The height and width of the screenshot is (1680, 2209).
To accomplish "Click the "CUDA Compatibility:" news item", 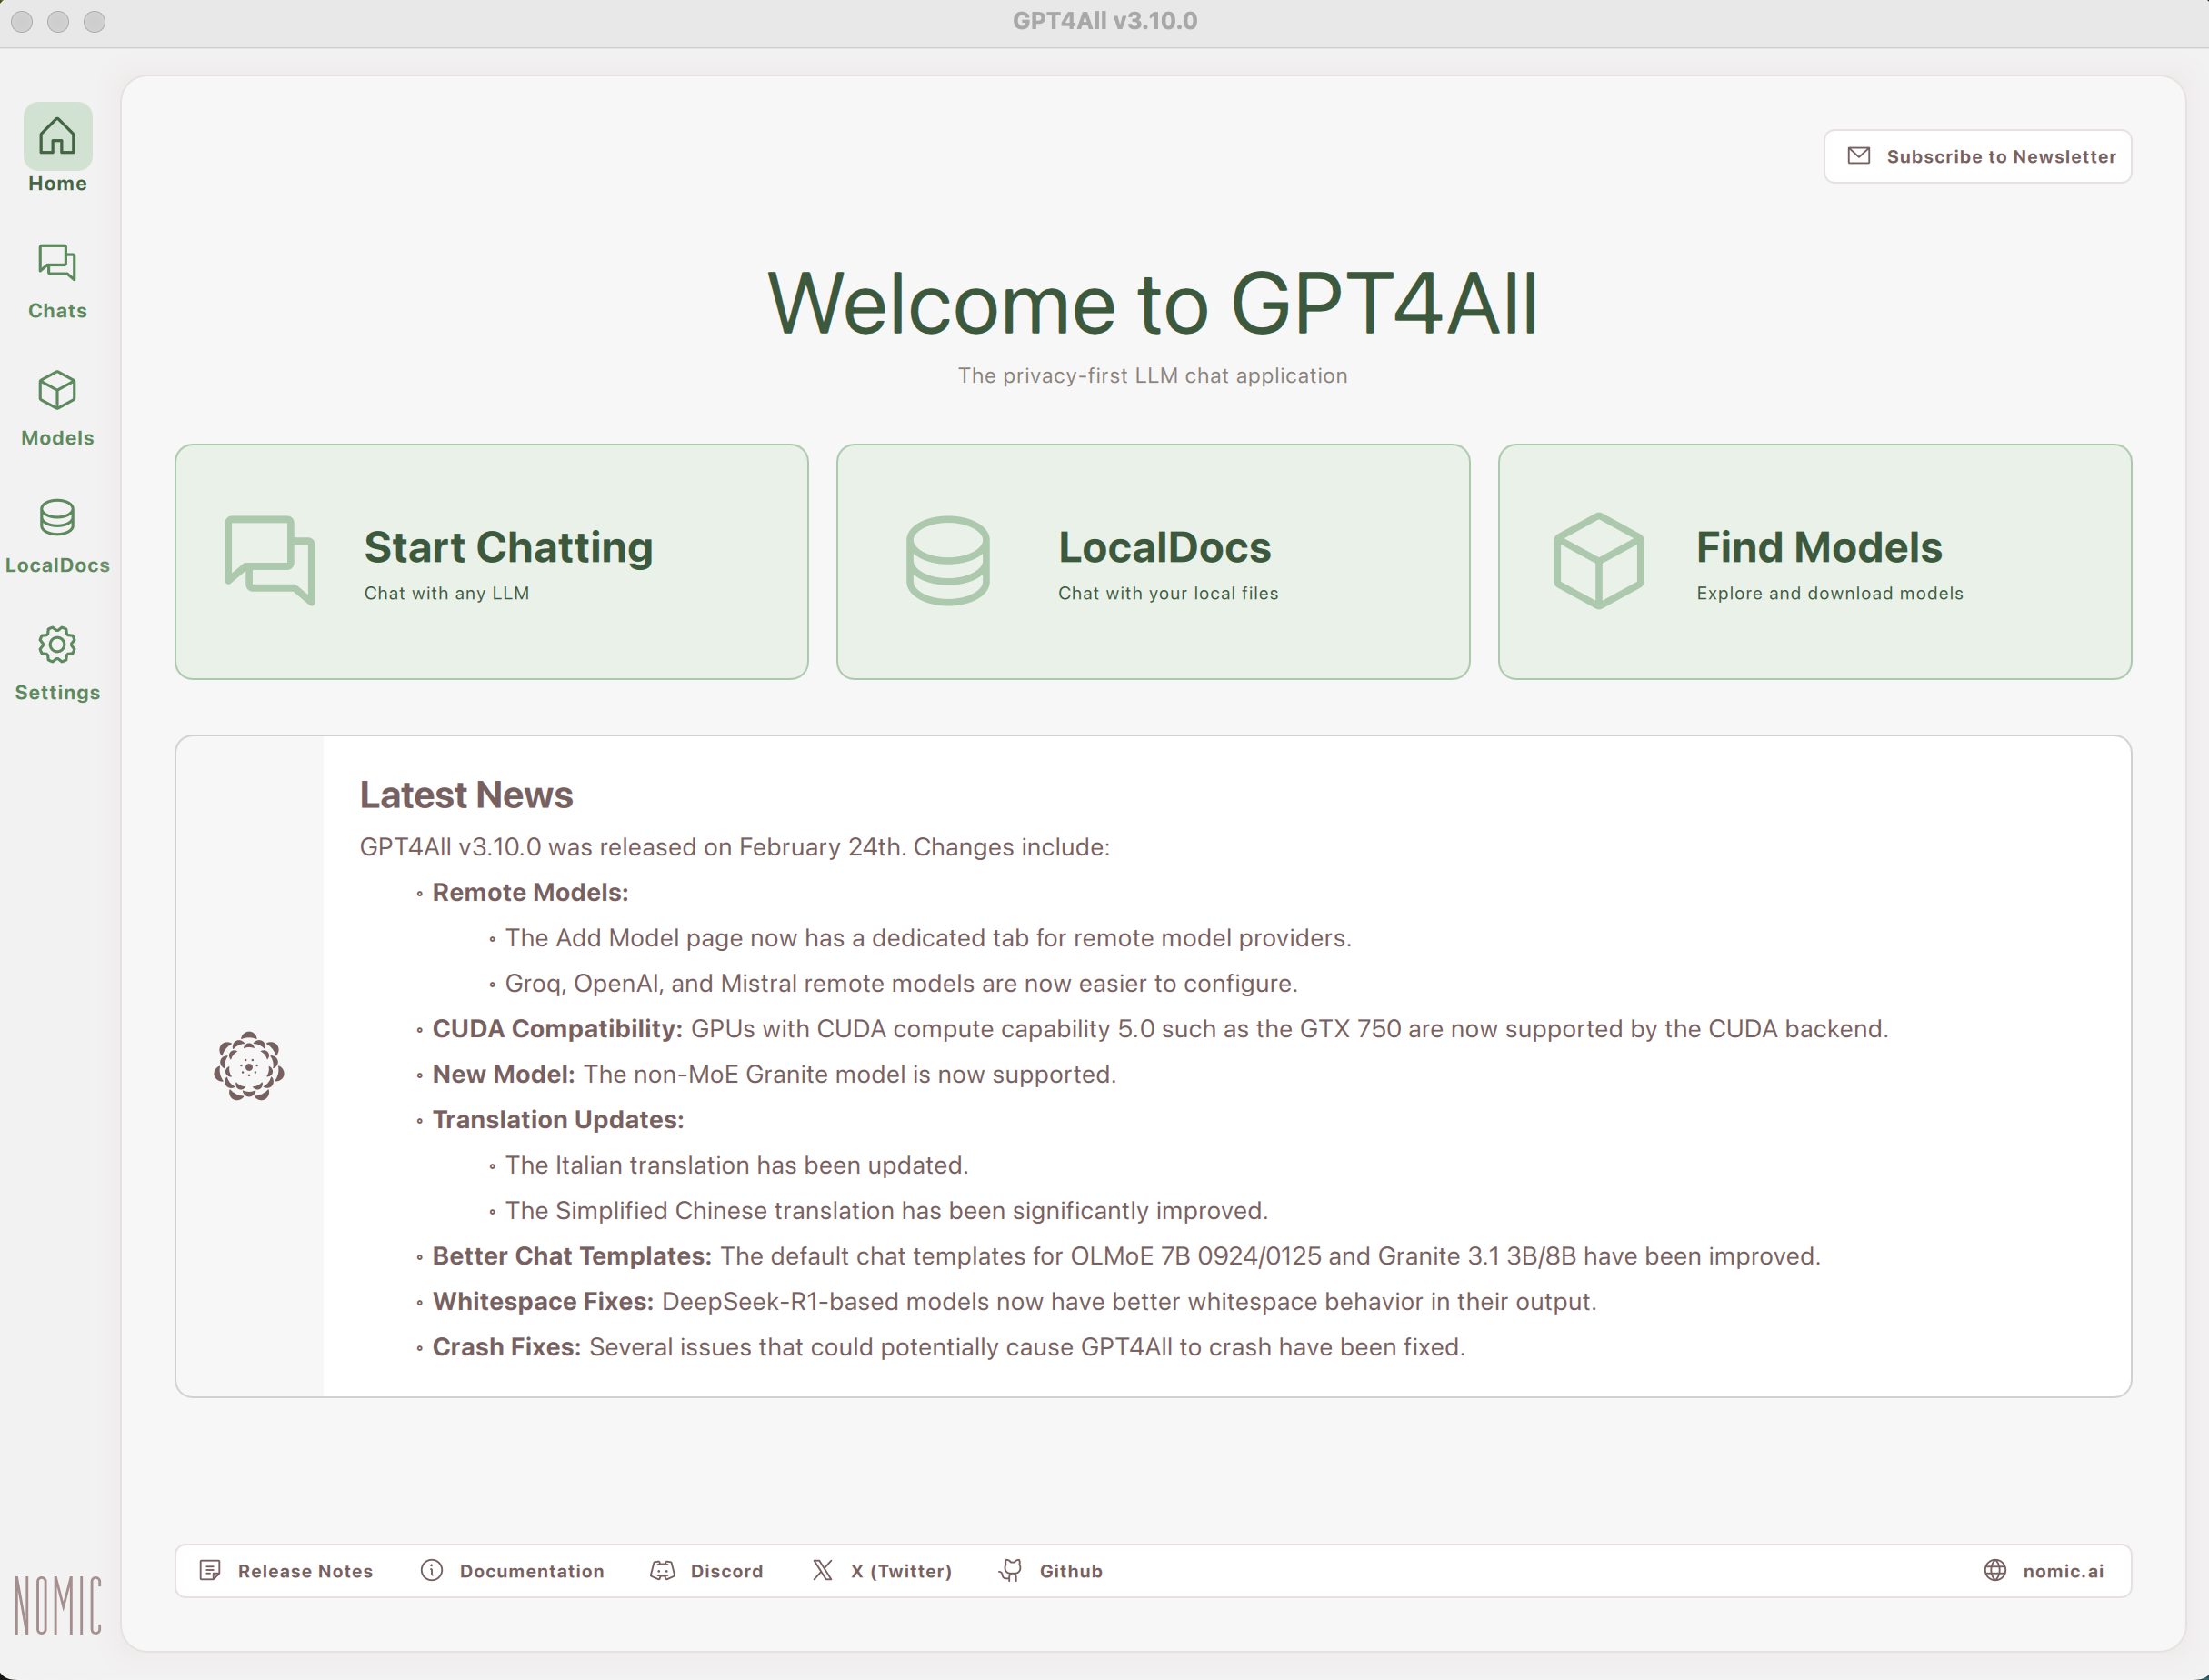I will [1160, 1029].
